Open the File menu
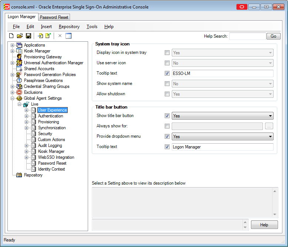 [x=16, y=27]
